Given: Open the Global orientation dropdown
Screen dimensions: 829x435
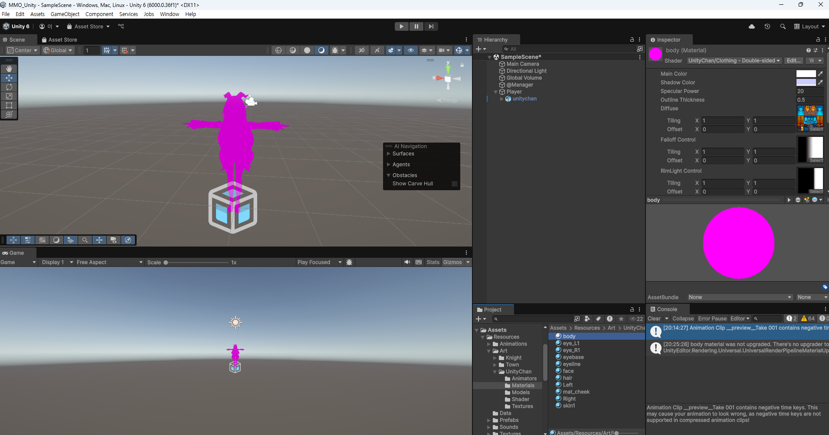Looking at the screenshot, I should pyautogui.click(x=58, y=50).
